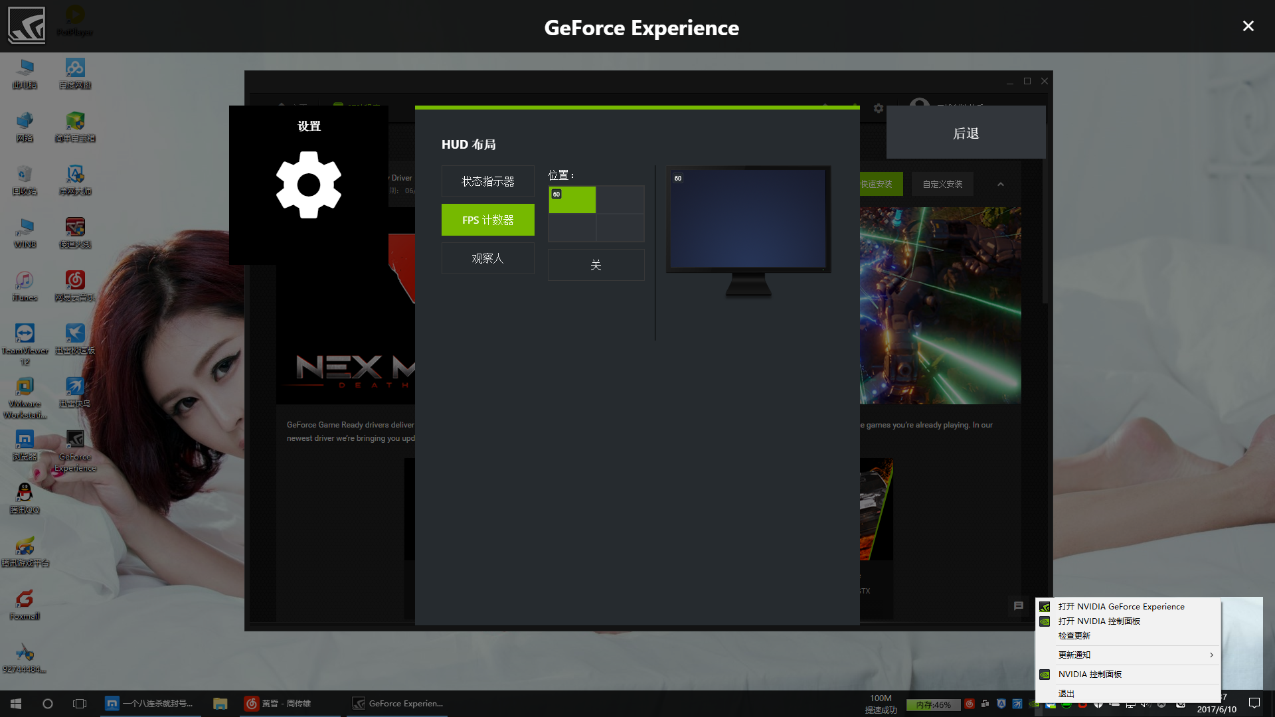Choose 打开 NVIDIA GeForce Experience in tray menu

tap(1129, 606)
